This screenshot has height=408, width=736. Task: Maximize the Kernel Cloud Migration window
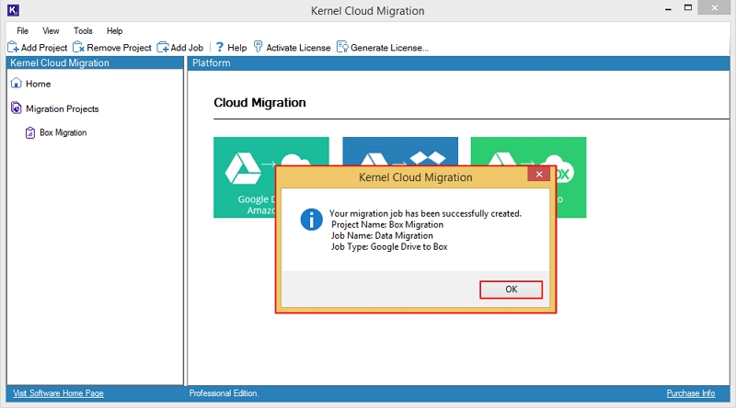pyautogui.click(x=688, y=7)
